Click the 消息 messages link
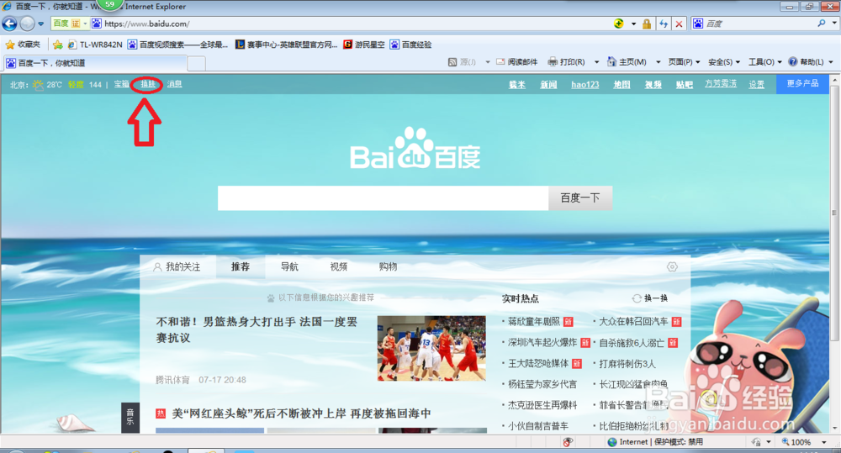Screen dimensions: 841x453 point(174,84)
